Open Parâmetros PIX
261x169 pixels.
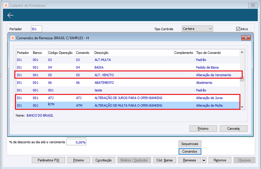(x=48, y=160)
